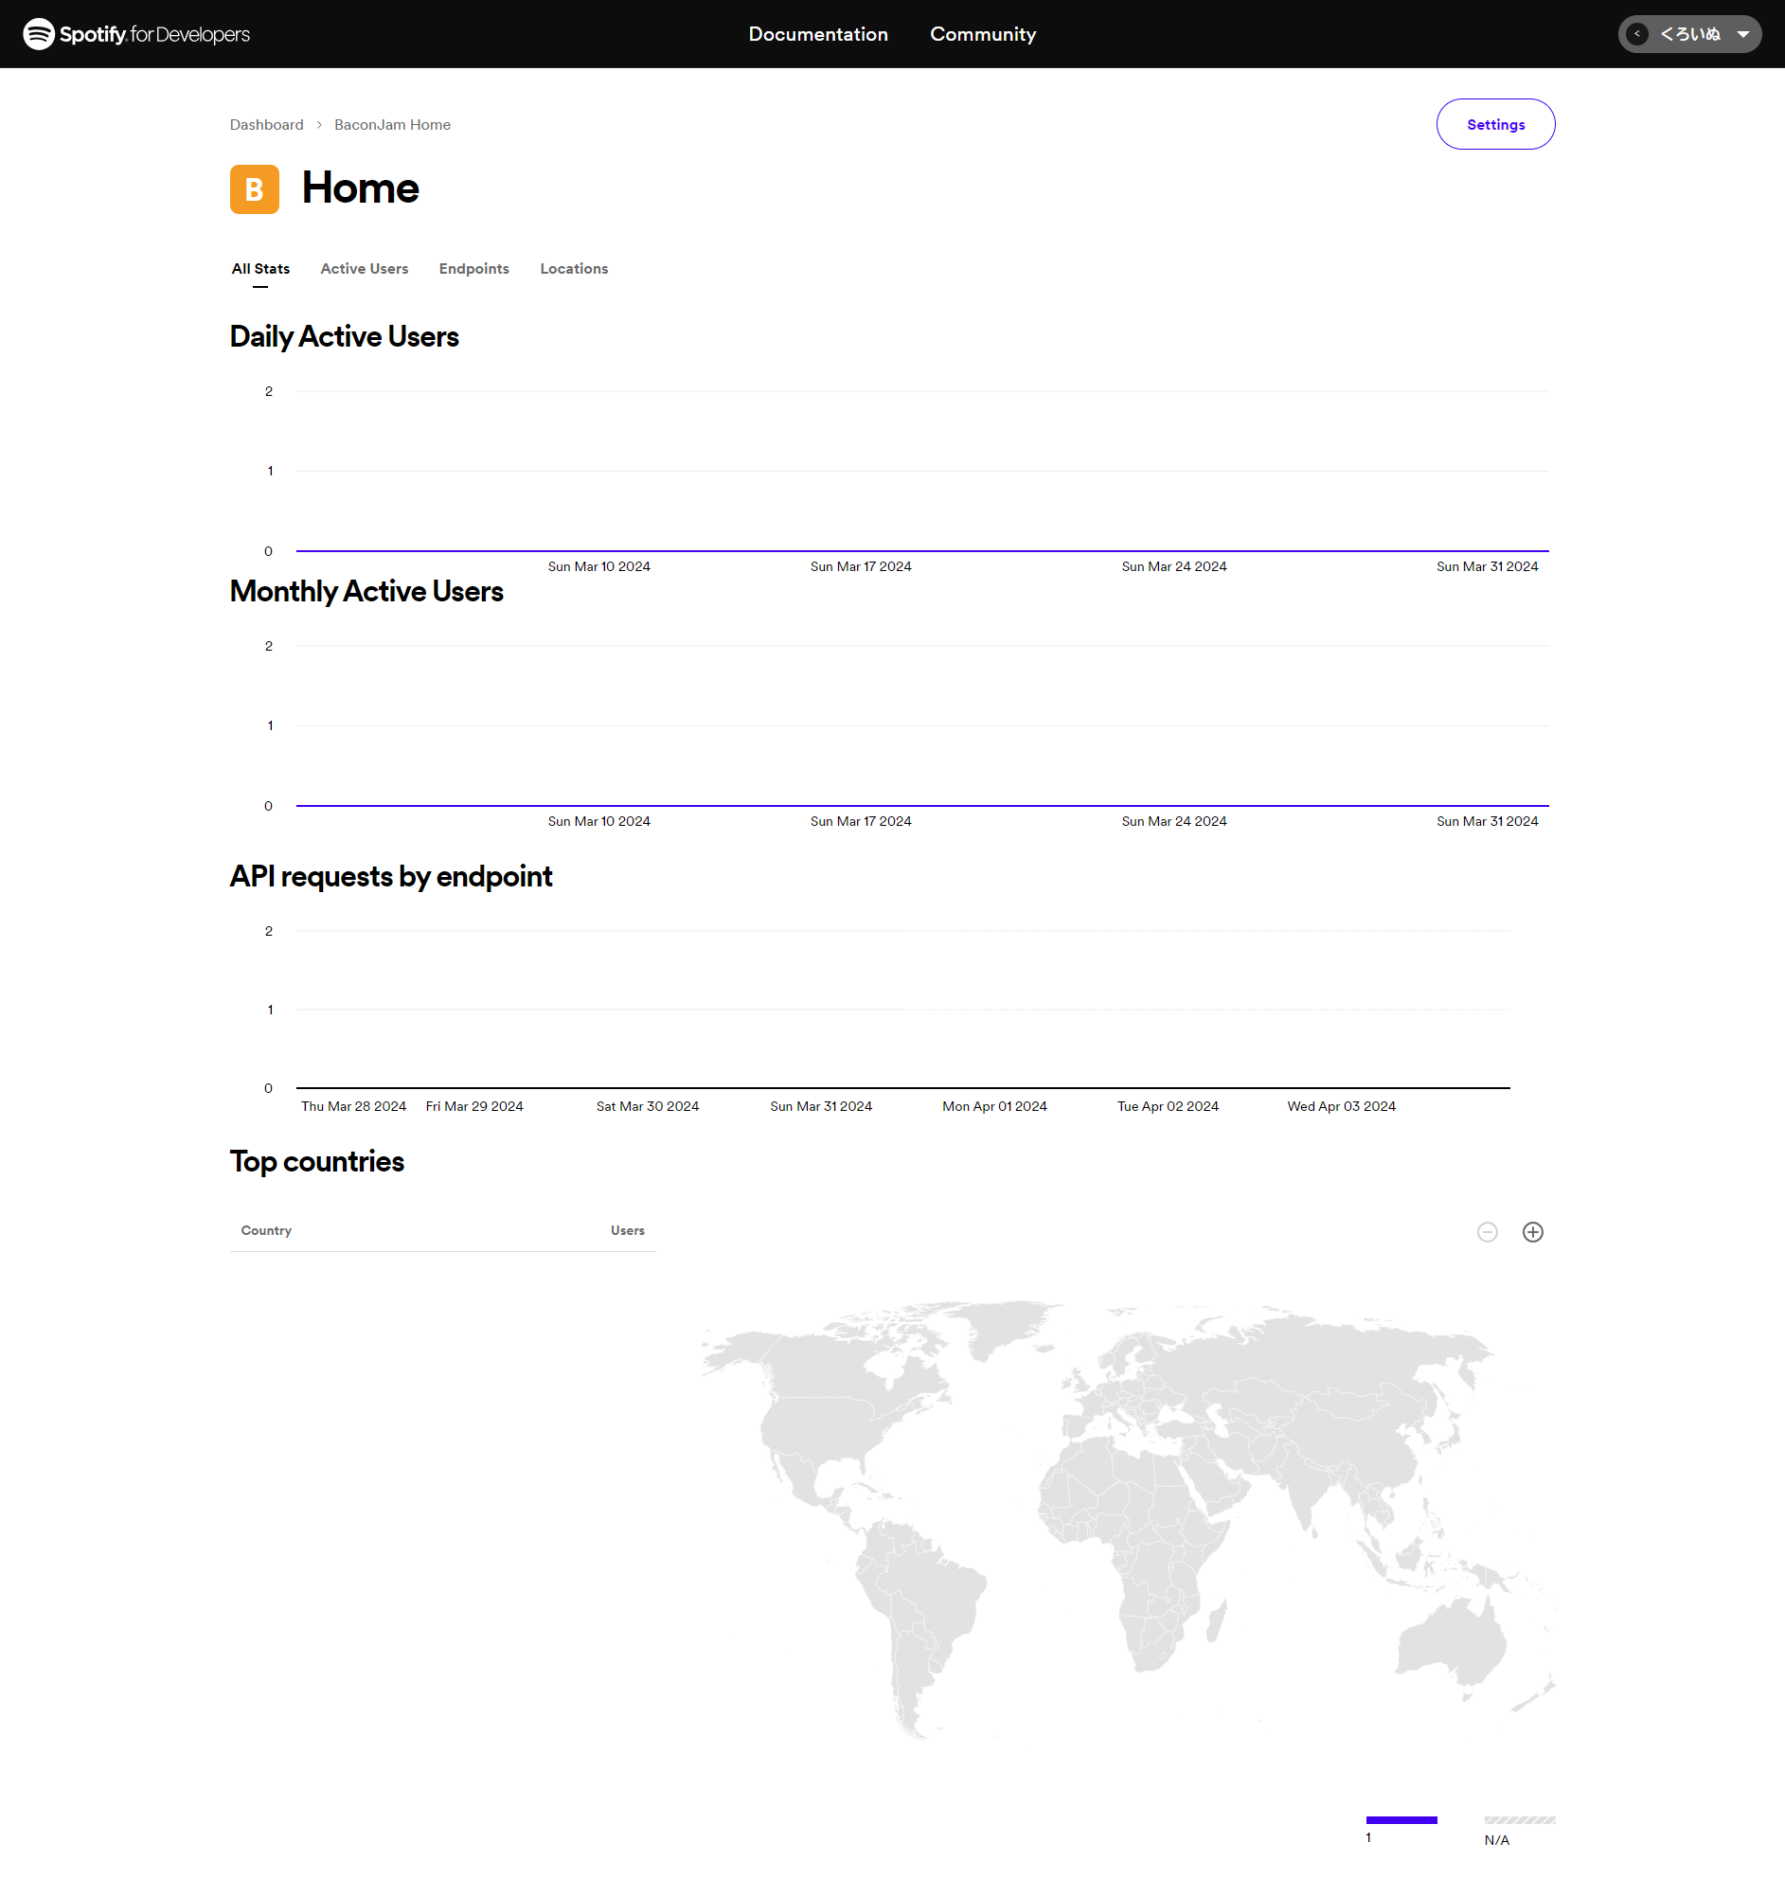Click the Users column header
1785x1878 pixels.
tap(627, 1230)
